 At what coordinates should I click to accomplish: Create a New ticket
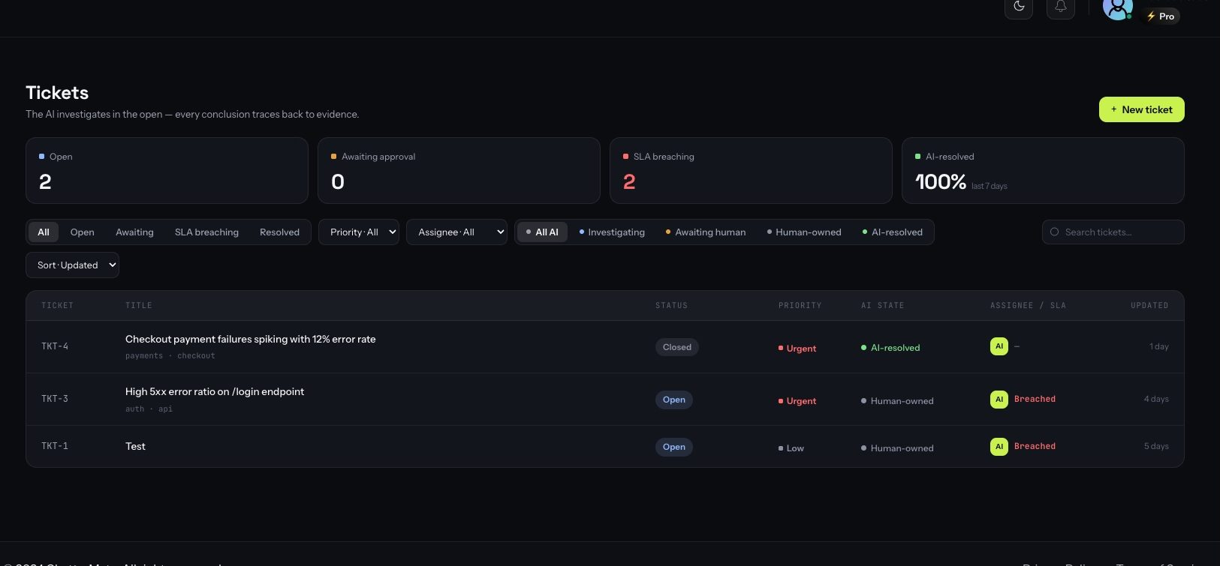(1141, 109)
